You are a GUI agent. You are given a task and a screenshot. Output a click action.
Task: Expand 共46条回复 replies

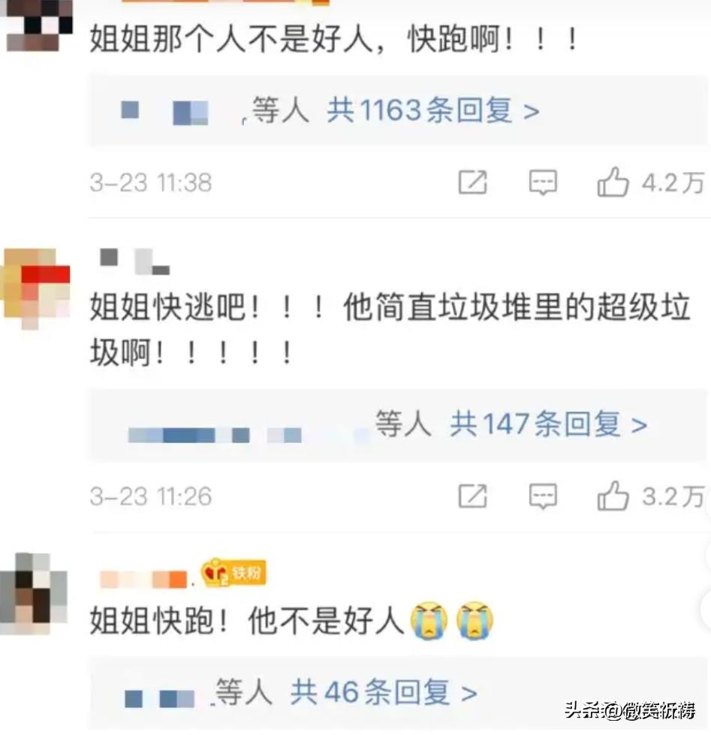coord(384,692)
